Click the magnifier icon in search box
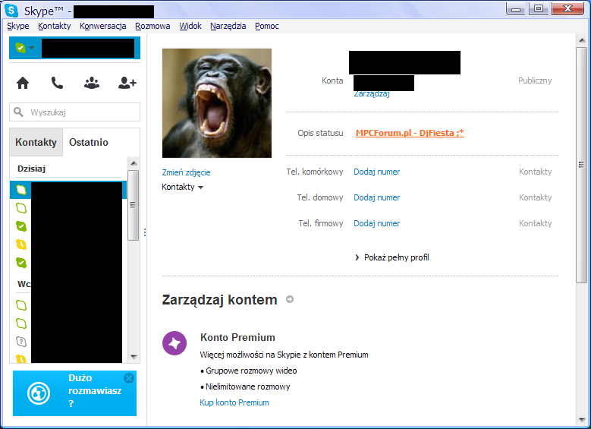The image size is (591, 429). (x=18, y=112)
